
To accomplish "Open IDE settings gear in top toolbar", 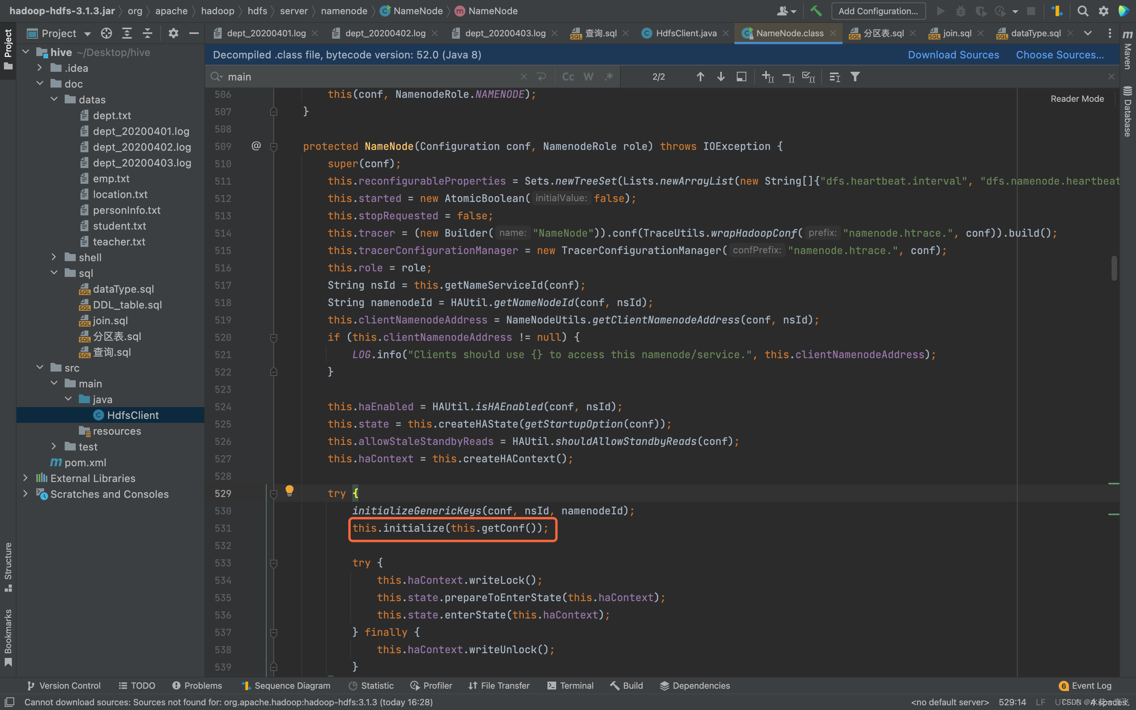I will (x=1103, y=11).
